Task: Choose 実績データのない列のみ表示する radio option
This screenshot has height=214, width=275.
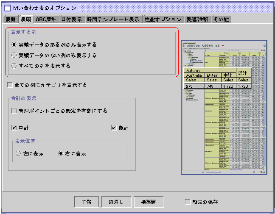Action: pos(14,55)
